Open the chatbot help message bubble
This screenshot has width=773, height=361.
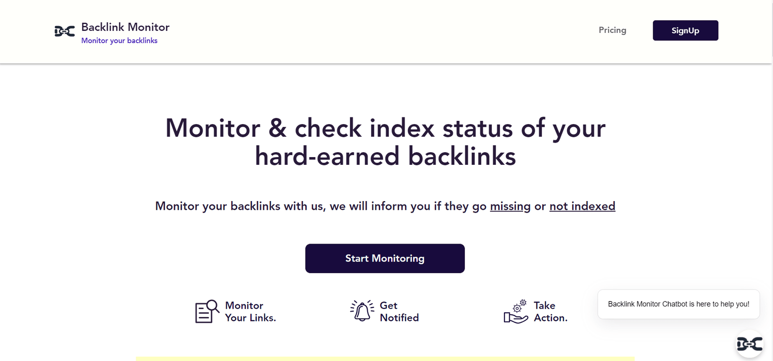click(678, 304)
